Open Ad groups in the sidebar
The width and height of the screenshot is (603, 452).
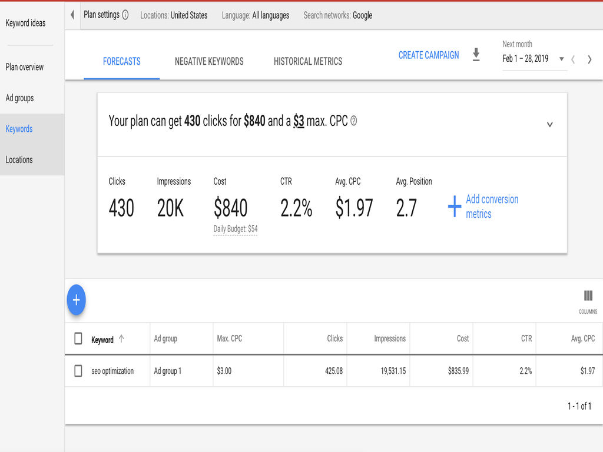pos(19,98)
